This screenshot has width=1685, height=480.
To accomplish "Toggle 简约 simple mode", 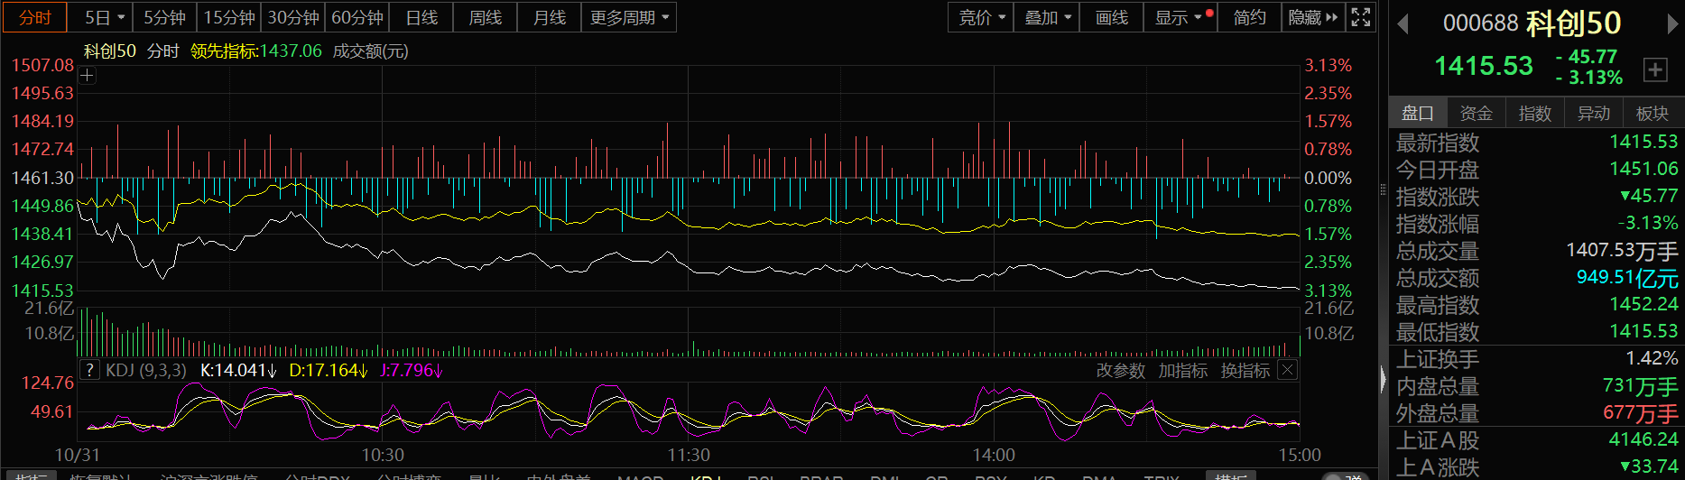I will tap(1249, 17).
